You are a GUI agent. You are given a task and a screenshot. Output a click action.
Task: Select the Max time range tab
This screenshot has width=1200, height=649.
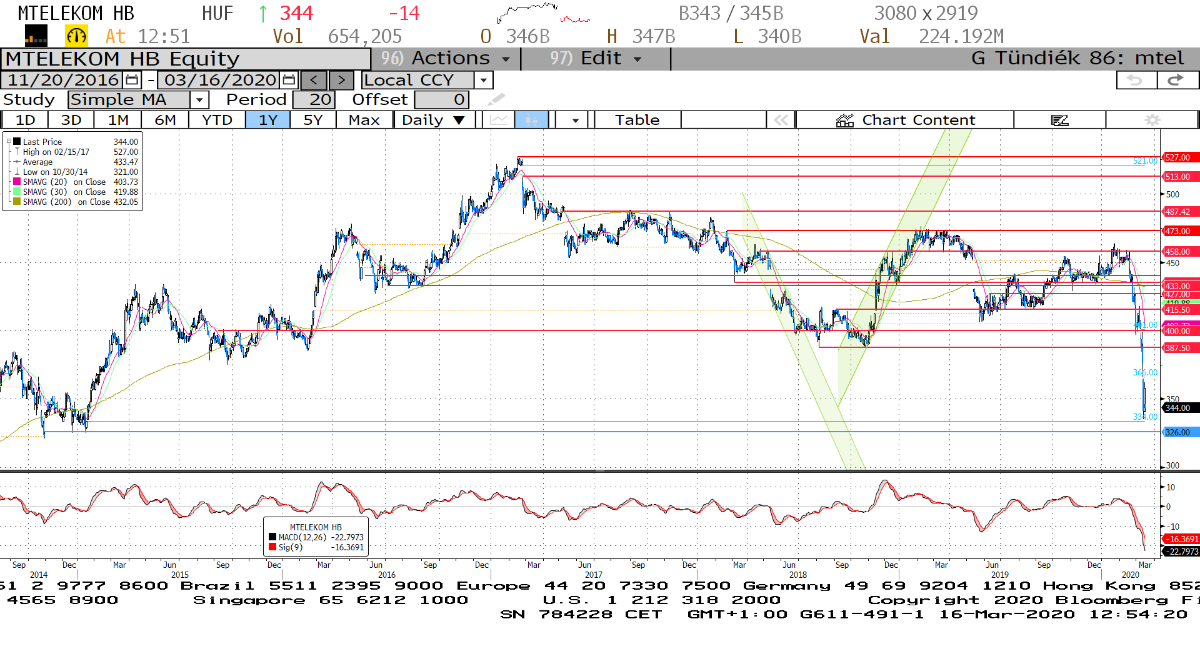(364, 120)
